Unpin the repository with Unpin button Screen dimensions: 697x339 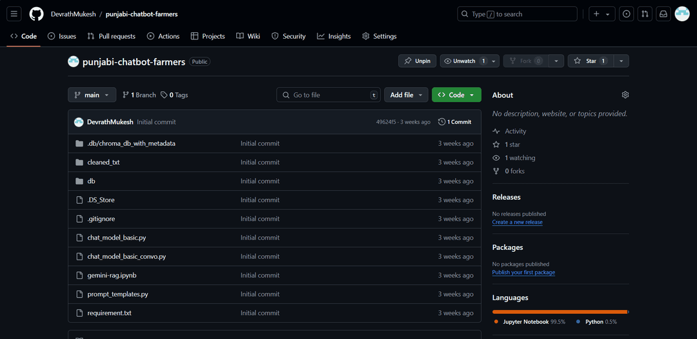418,61
